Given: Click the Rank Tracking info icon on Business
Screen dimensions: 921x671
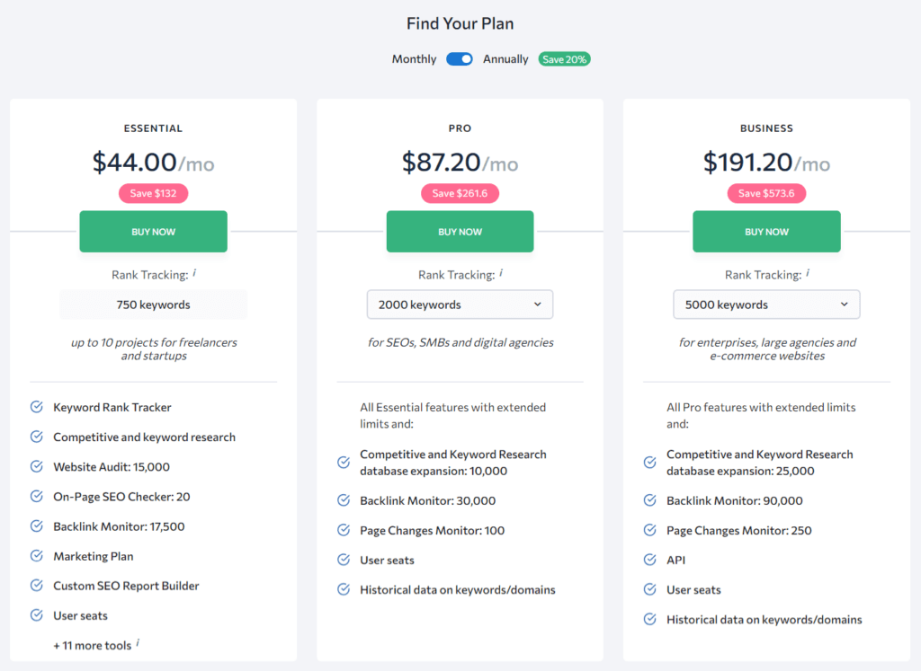Looking at the screenshot, I should click(x=809, y=272).
